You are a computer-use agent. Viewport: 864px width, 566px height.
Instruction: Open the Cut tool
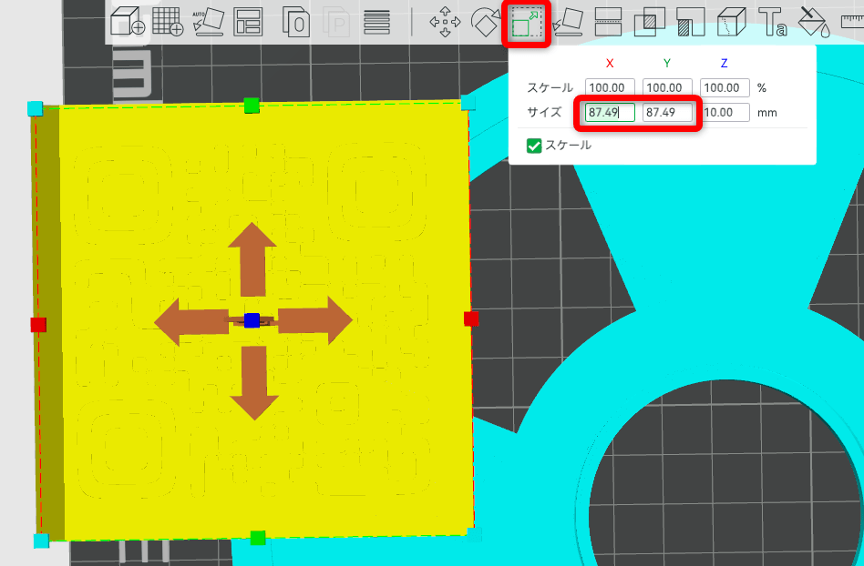coord(608,22)
